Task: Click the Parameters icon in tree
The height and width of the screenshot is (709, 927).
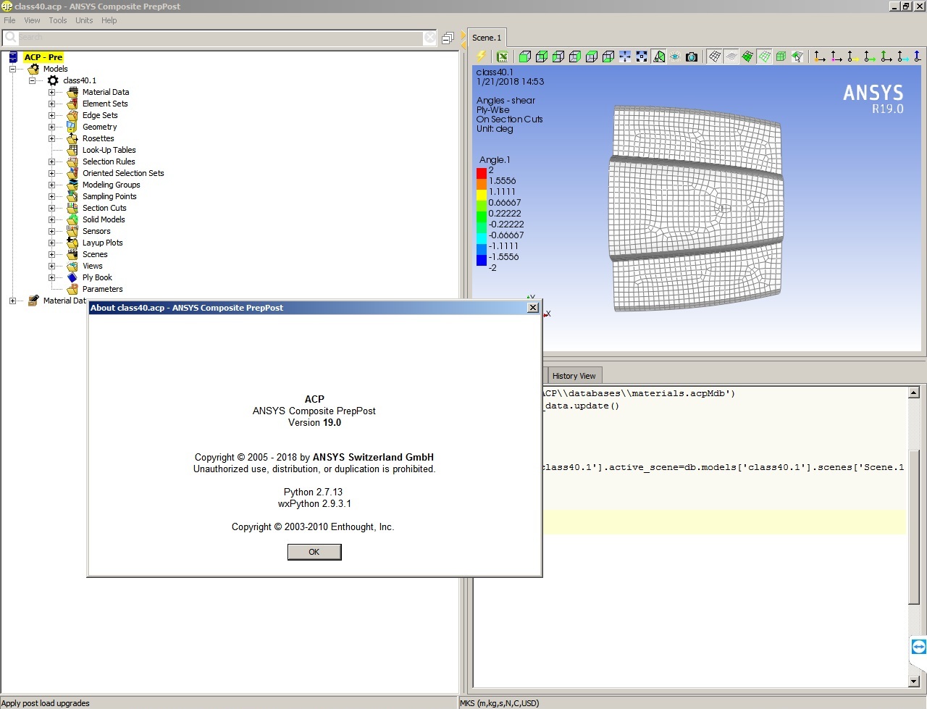Action: click(72, 289)
